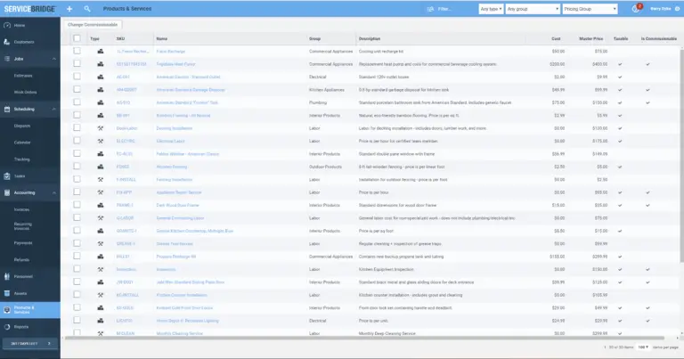This screenshot has height=359, width=684.
Task: Check the box for the ELECTRIC row
Action: click(77, 141)
